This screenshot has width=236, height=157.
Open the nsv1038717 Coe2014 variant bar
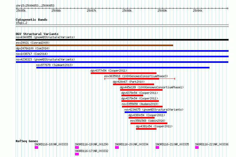[122, 56]
